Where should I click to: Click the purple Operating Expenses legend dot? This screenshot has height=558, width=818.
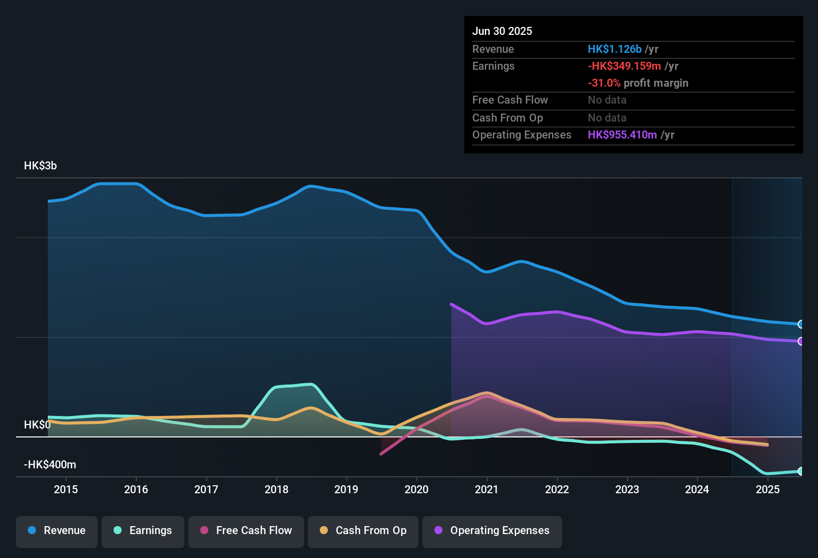(x=437, y=531)
